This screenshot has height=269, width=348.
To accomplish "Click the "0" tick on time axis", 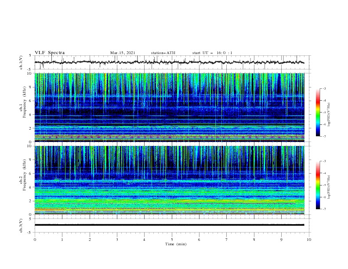I will point(35,240).
